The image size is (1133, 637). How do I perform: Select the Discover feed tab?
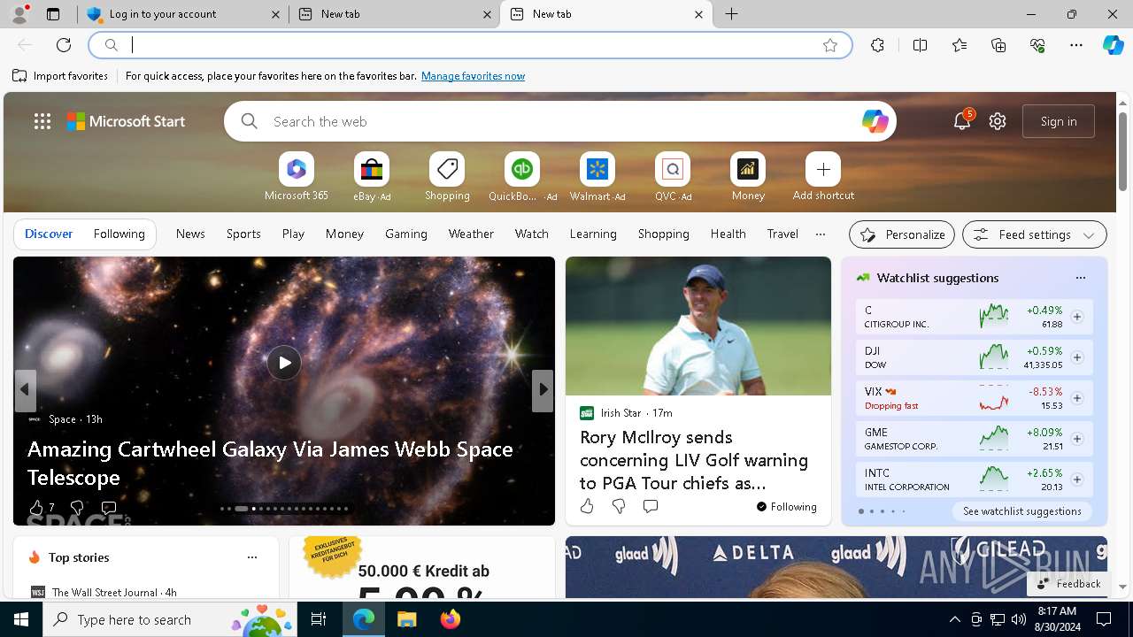tap(49, 234)
